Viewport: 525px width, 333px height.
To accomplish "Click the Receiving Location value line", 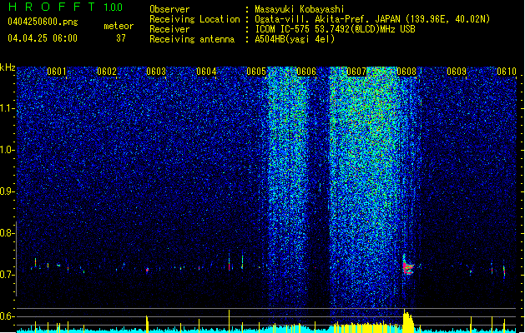I will coord(372,19).
